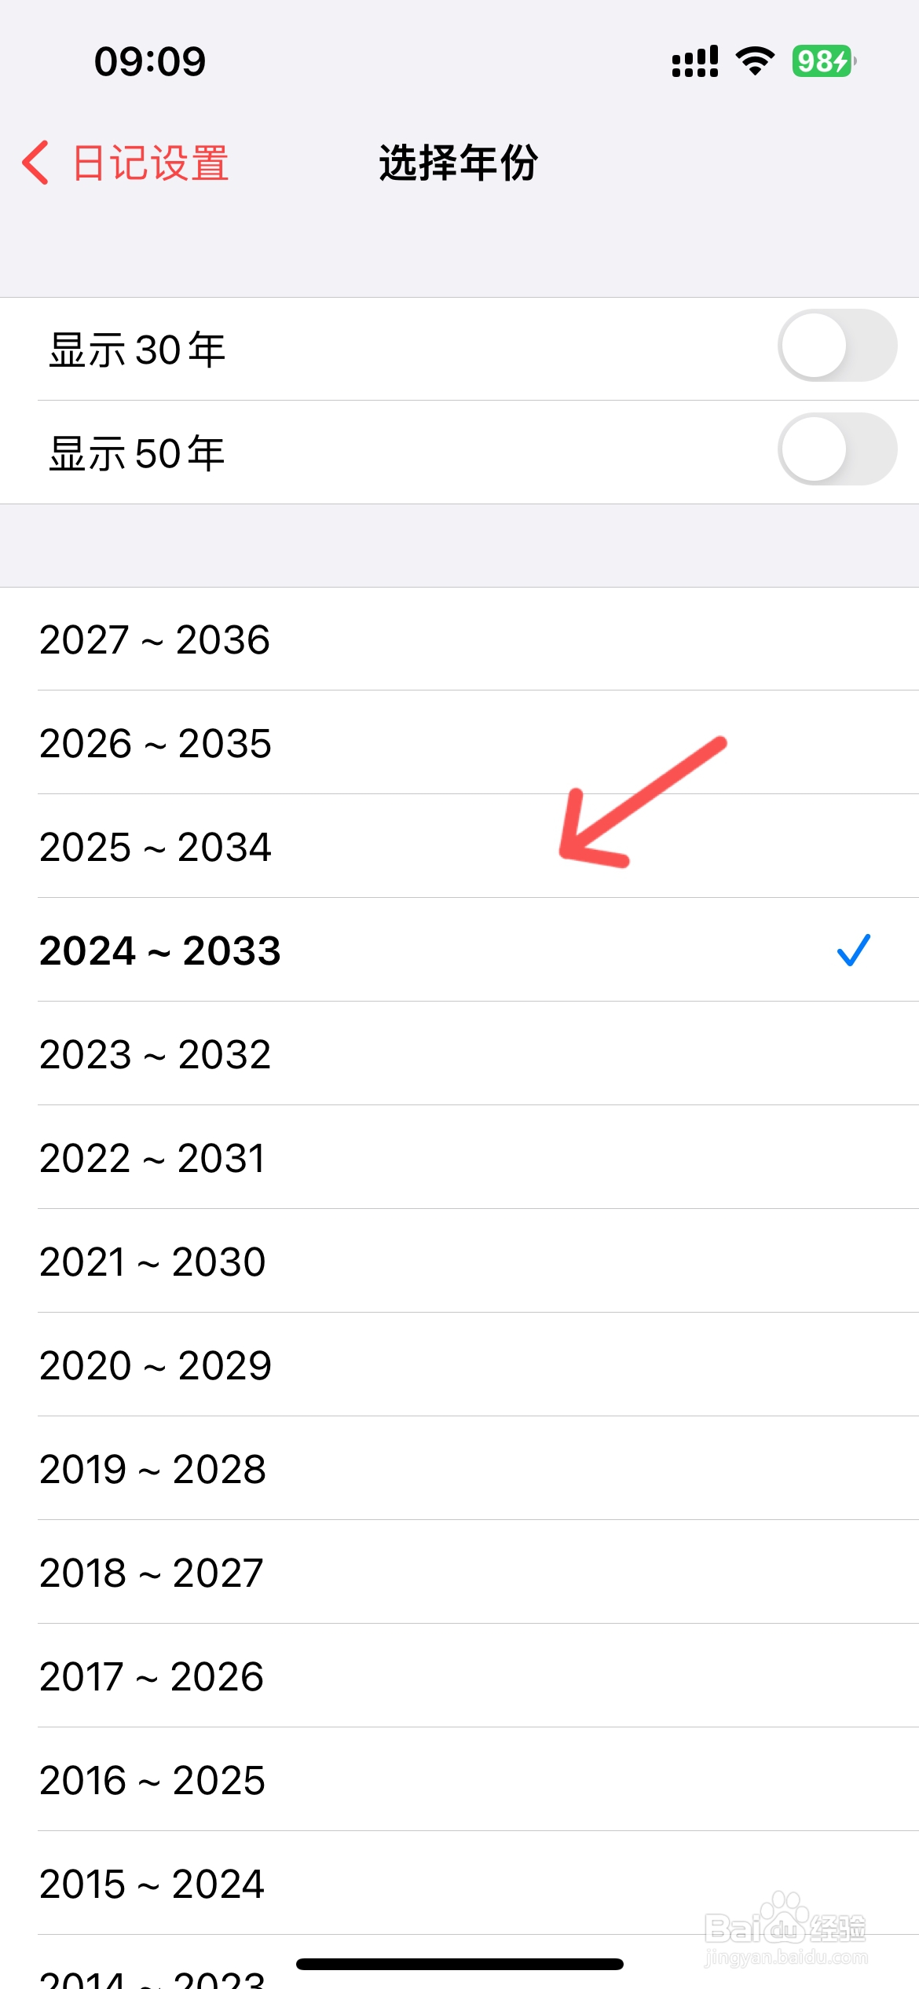Image resolution: width=919 pixels, height=1989 pixels.
Task: Enable the 显示 30 年 switch
Action: 837,346
